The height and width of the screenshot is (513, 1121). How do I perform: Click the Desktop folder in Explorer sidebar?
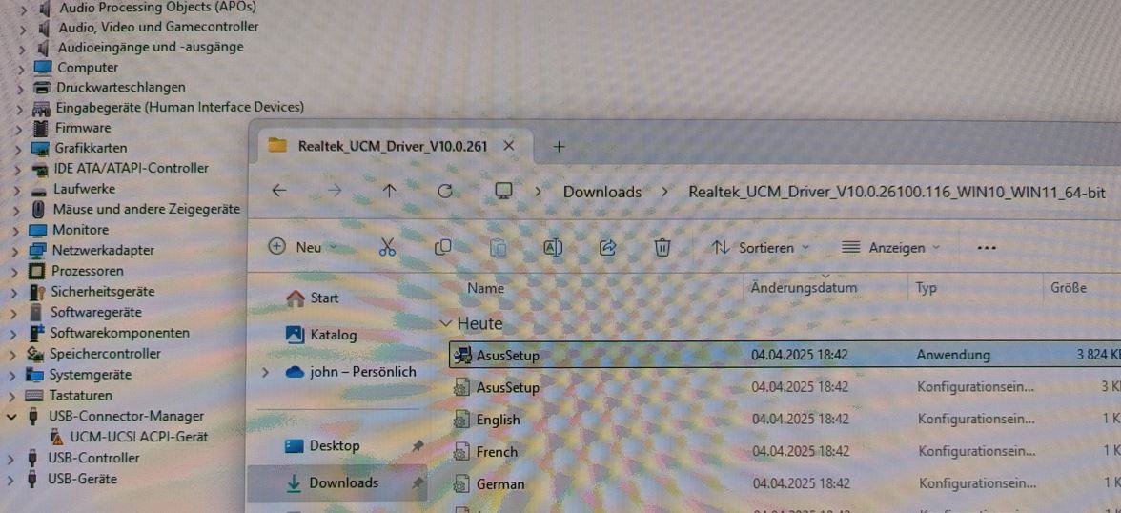tap(322, 445)
